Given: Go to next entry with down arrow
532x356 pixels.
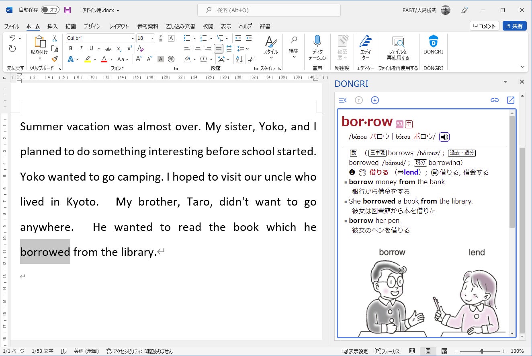Looking at the screenshot, I should click(375, 100).
